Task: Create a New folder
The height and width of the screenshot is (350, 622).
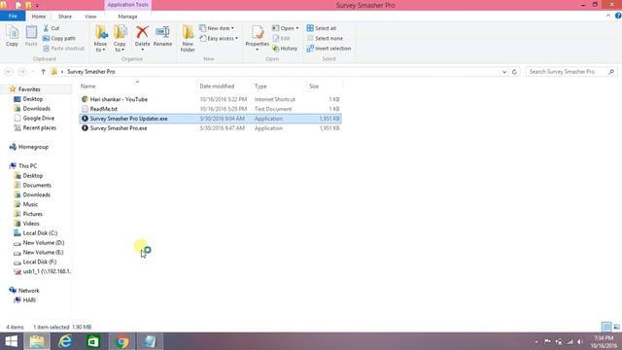Action: pos(188,38)
